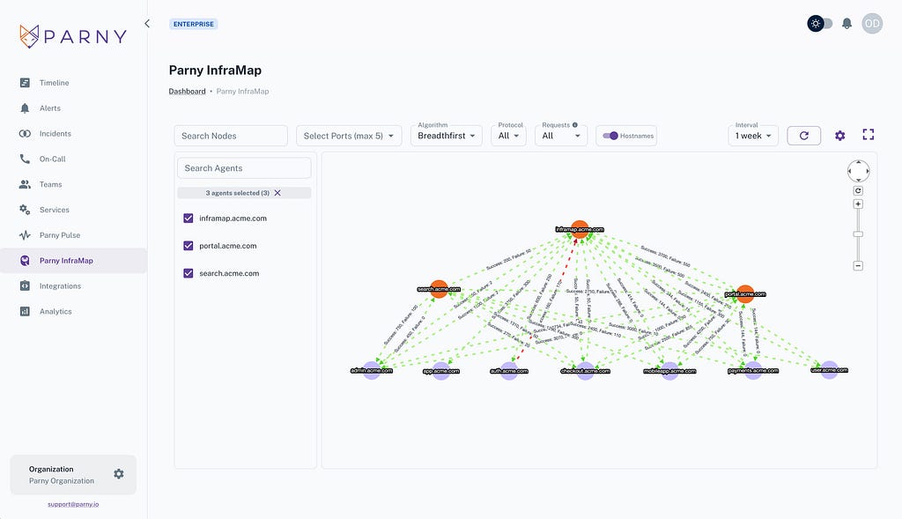Click the Teams people icon

(25, 184)
